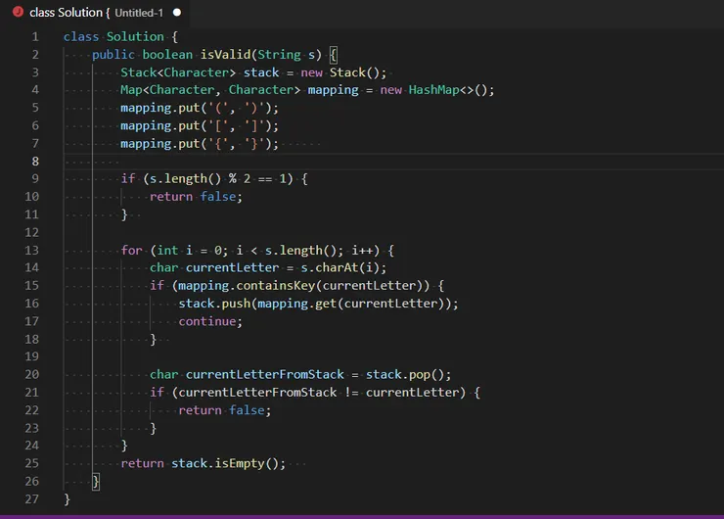The height and width of the screenshot is (519, 724).
Task: Click the unsaved dot on the Untitled-1 tab
Action: pyautogui.click(x=177, y=13)
